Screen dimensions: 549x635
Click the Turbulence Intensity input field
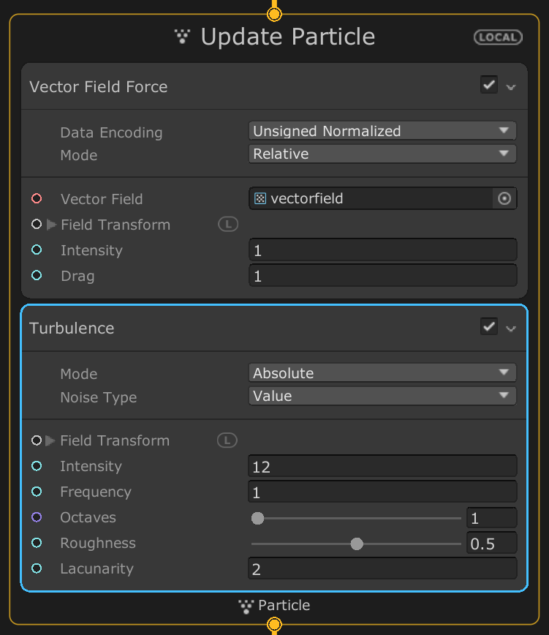coord(382,466)
